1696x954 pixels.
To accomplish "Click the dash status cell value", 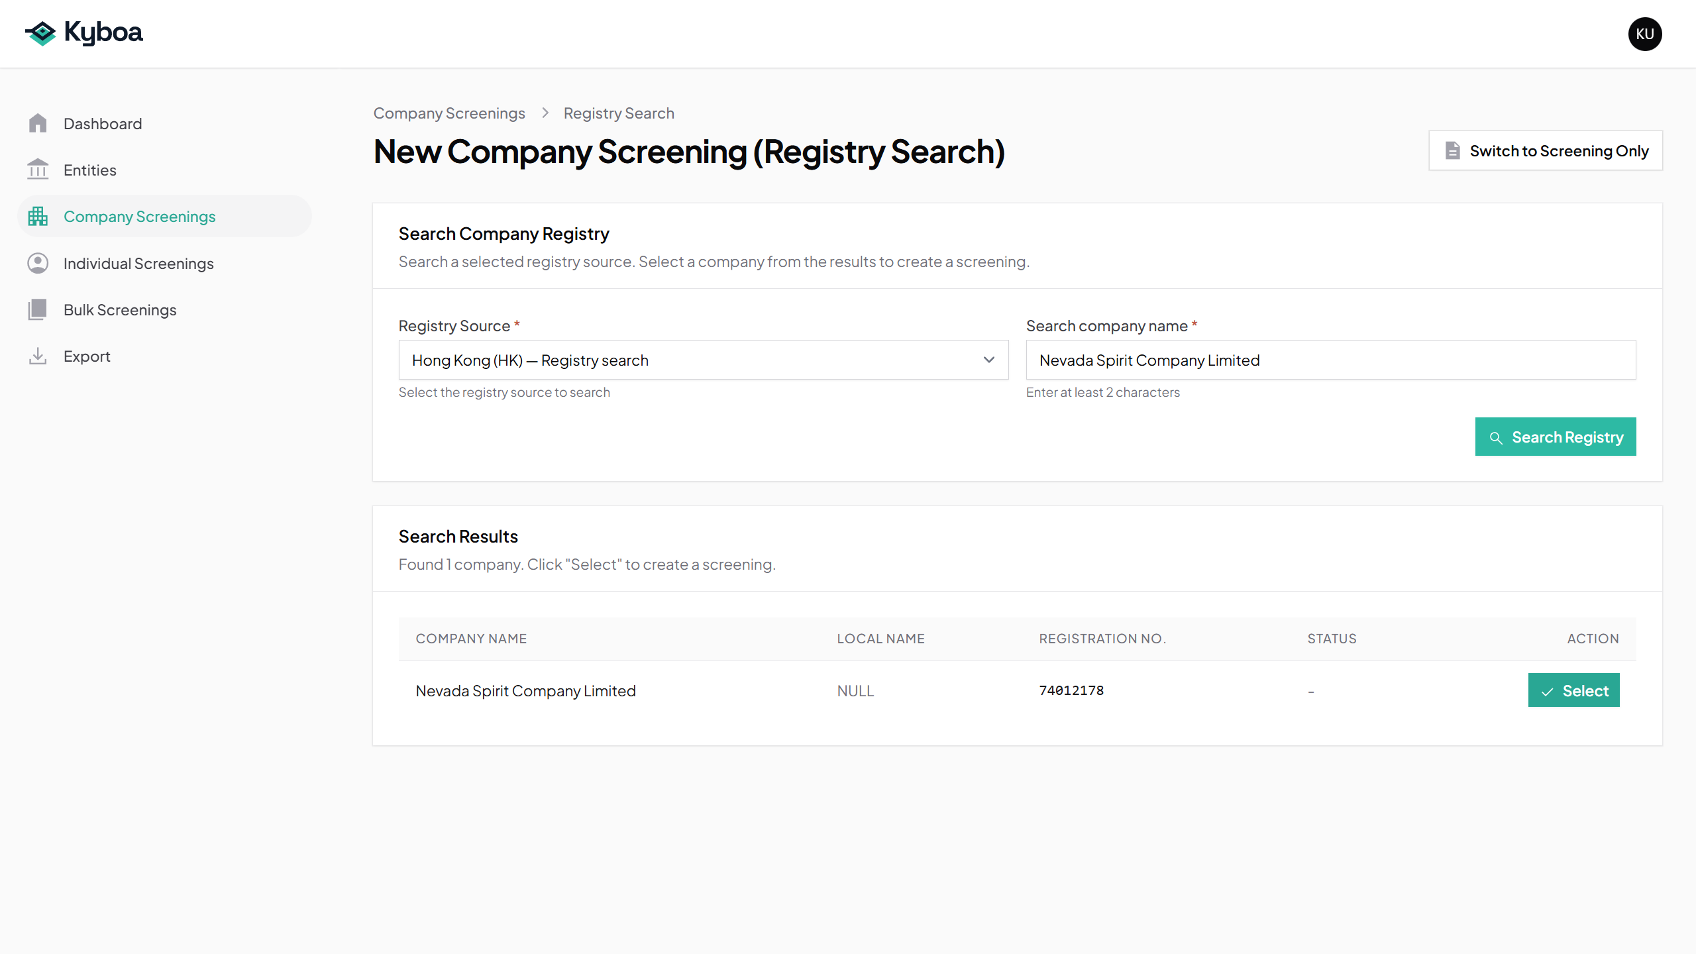I will click(1311, 692).
